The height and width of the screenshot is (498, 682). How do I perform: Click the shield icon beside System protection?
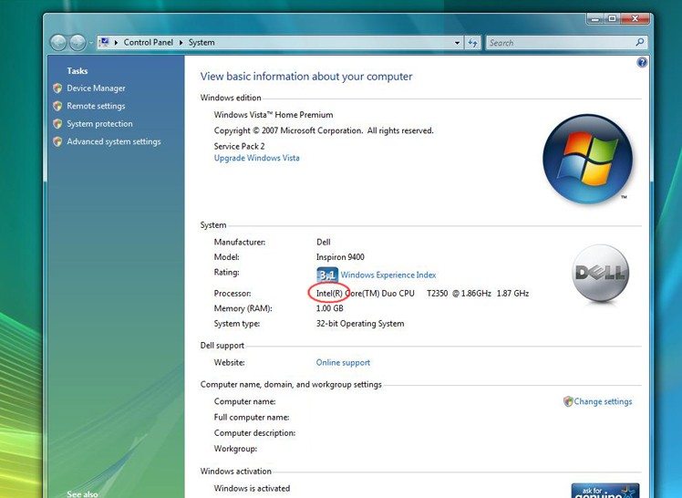[x=57, y=124]
